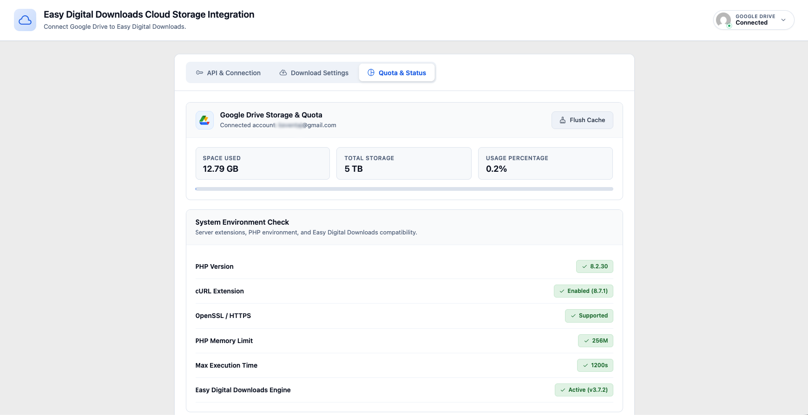Click the broom icon on Flush Cache
The height and width of the screenshot is (415, 808).
coord(563,120)
